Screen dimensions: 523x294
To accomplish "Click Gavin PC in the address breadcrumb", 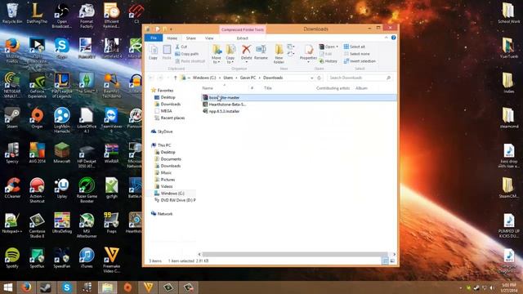I will 248,78.
